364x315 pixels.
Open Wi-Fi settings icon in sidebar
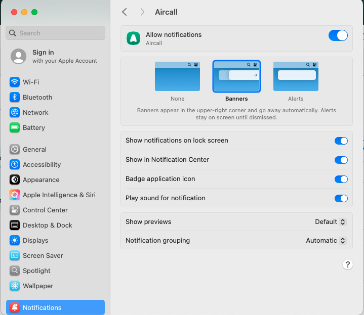click(x=15, y=82)
